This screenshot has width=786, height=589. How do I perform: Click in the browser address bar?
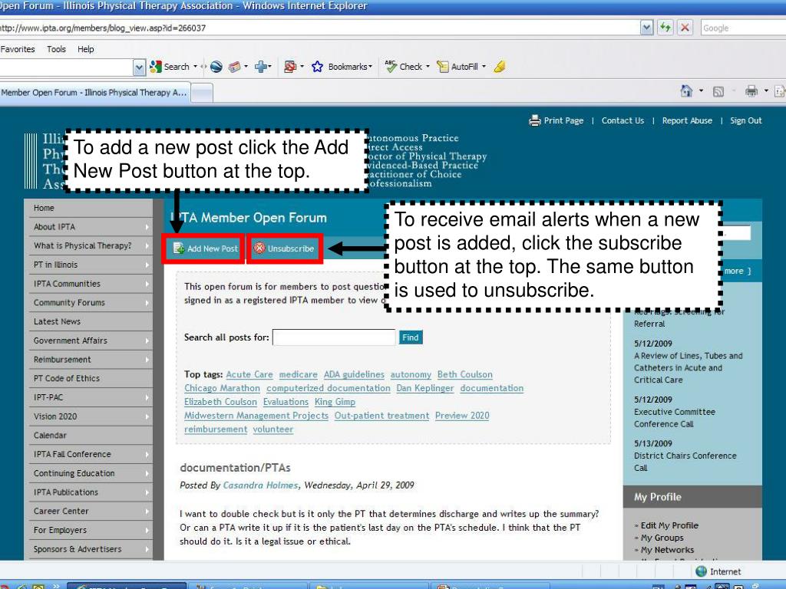(319, 28)
